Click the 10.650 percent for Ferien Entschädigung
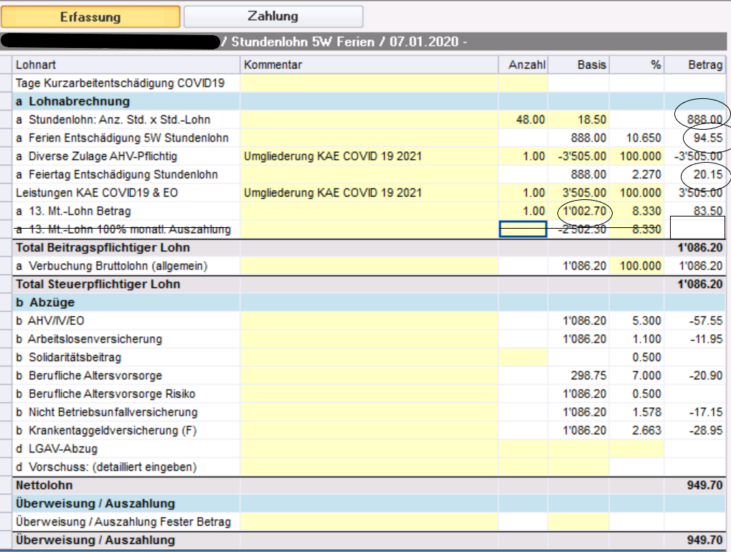Screen dimensions: 731x552 (636, 138)
